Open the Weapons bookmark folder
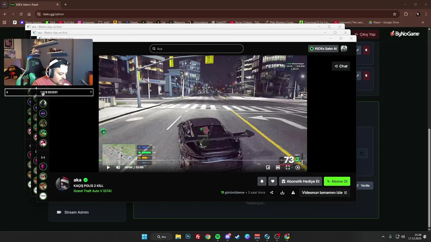This screenshot has width=431, height=242. pyautogui.click(x=177, y=23)
